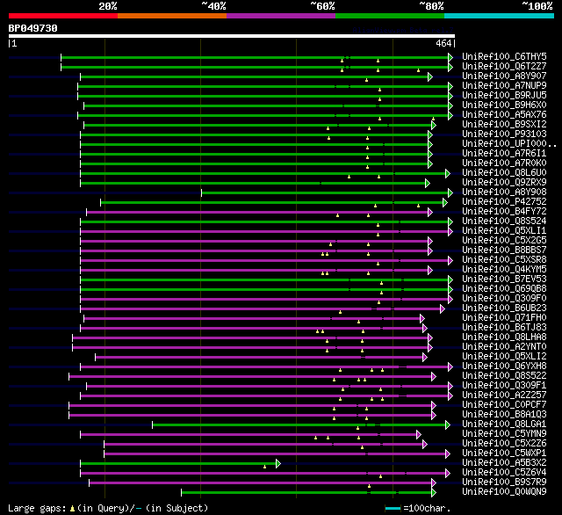Click the UniRef100_Q8S522 label

click(x=504, y=376)
